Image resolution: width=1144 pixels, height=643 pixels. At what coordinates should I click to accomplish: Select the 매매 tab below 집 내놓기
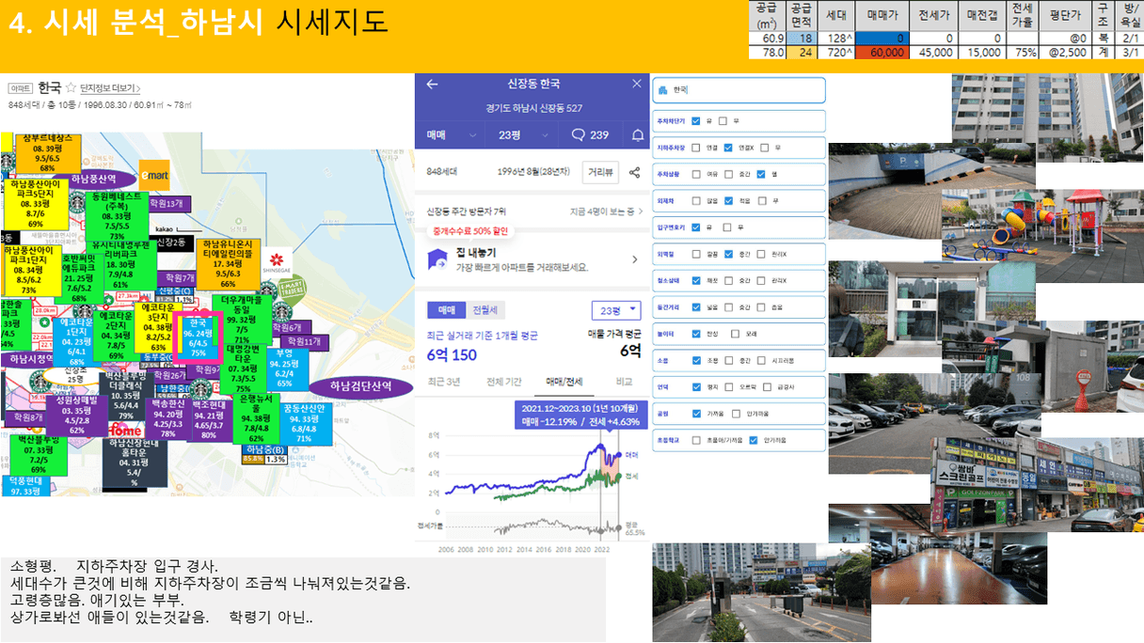447,310
